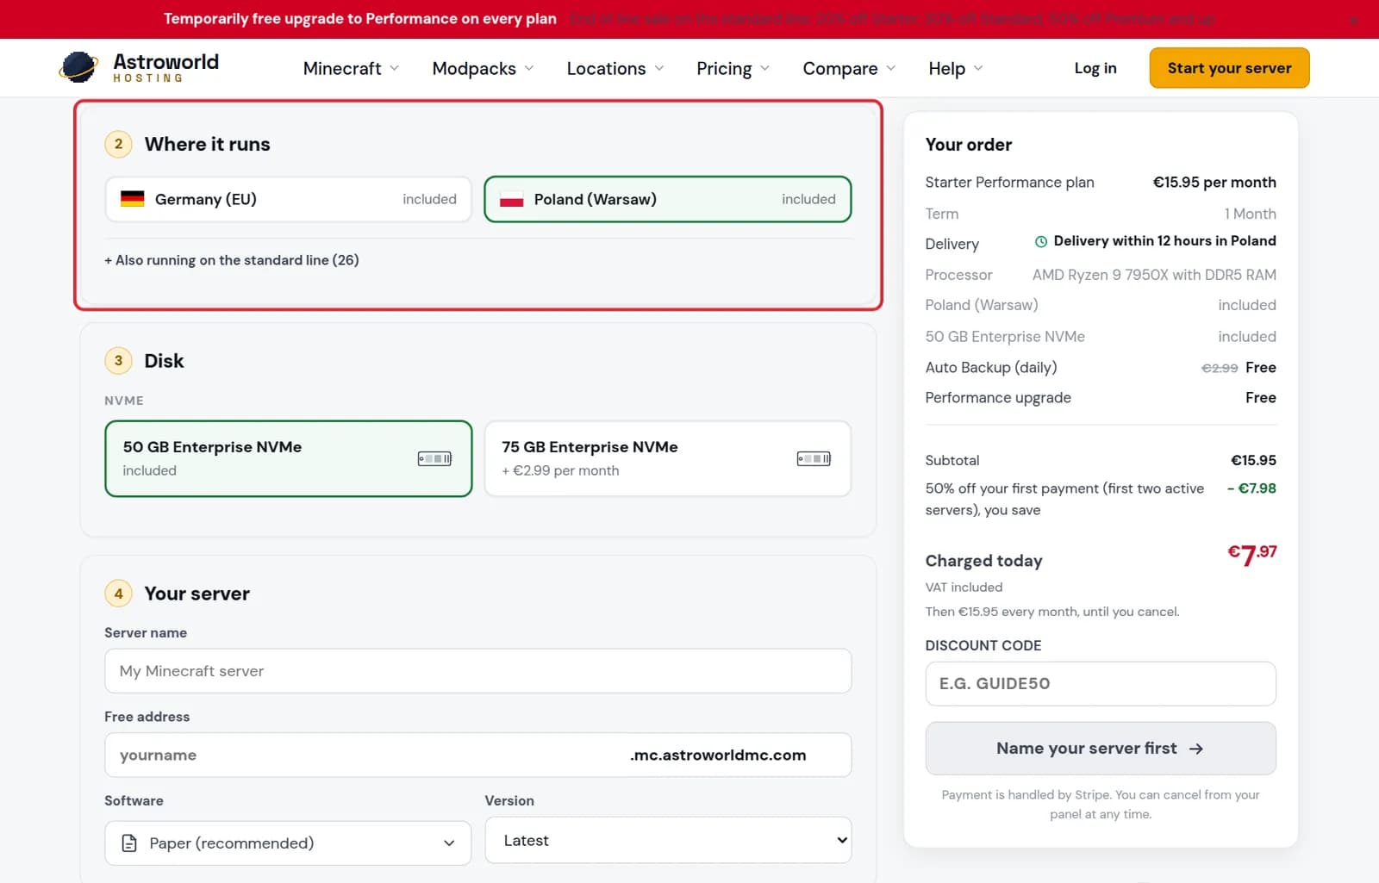Choose 50 GB Enterprise NVMe disk
The height and width of the screenshot is (883, 1379).
[x=288, y=458]
